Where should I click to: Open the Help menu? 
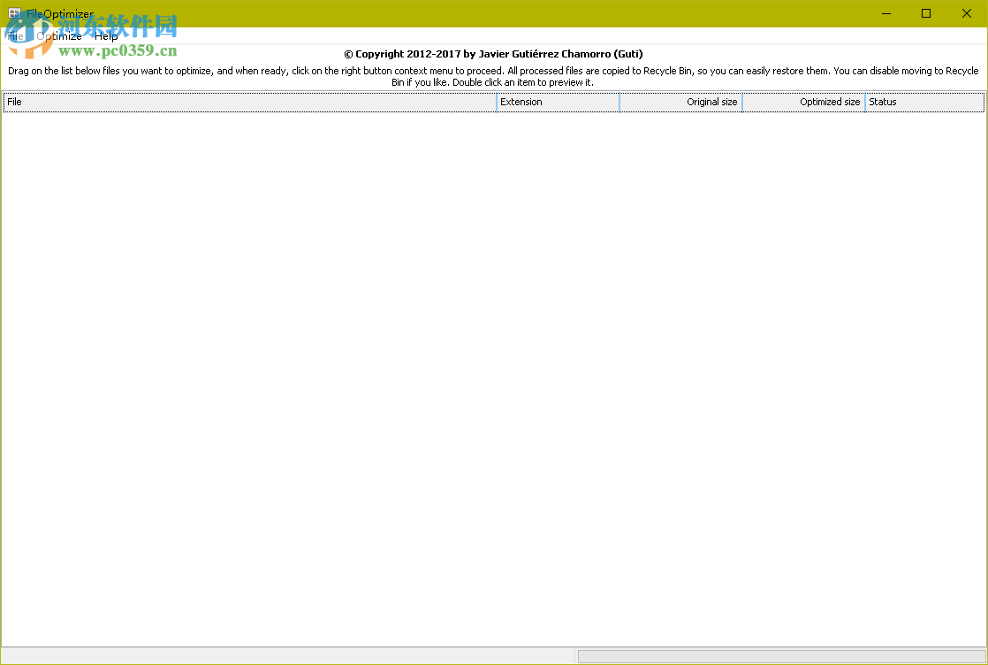tap(105, 36)
